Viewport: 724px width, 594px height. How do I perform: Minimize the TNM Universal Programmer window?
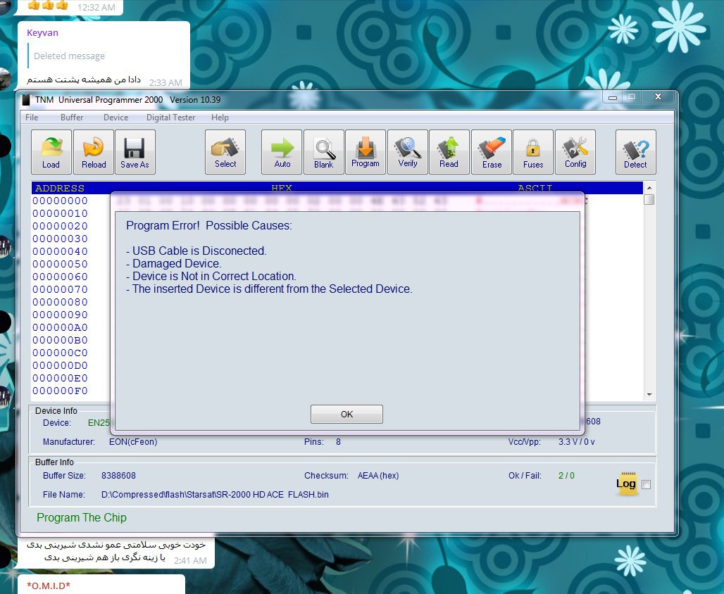click(x=613, y=97)
